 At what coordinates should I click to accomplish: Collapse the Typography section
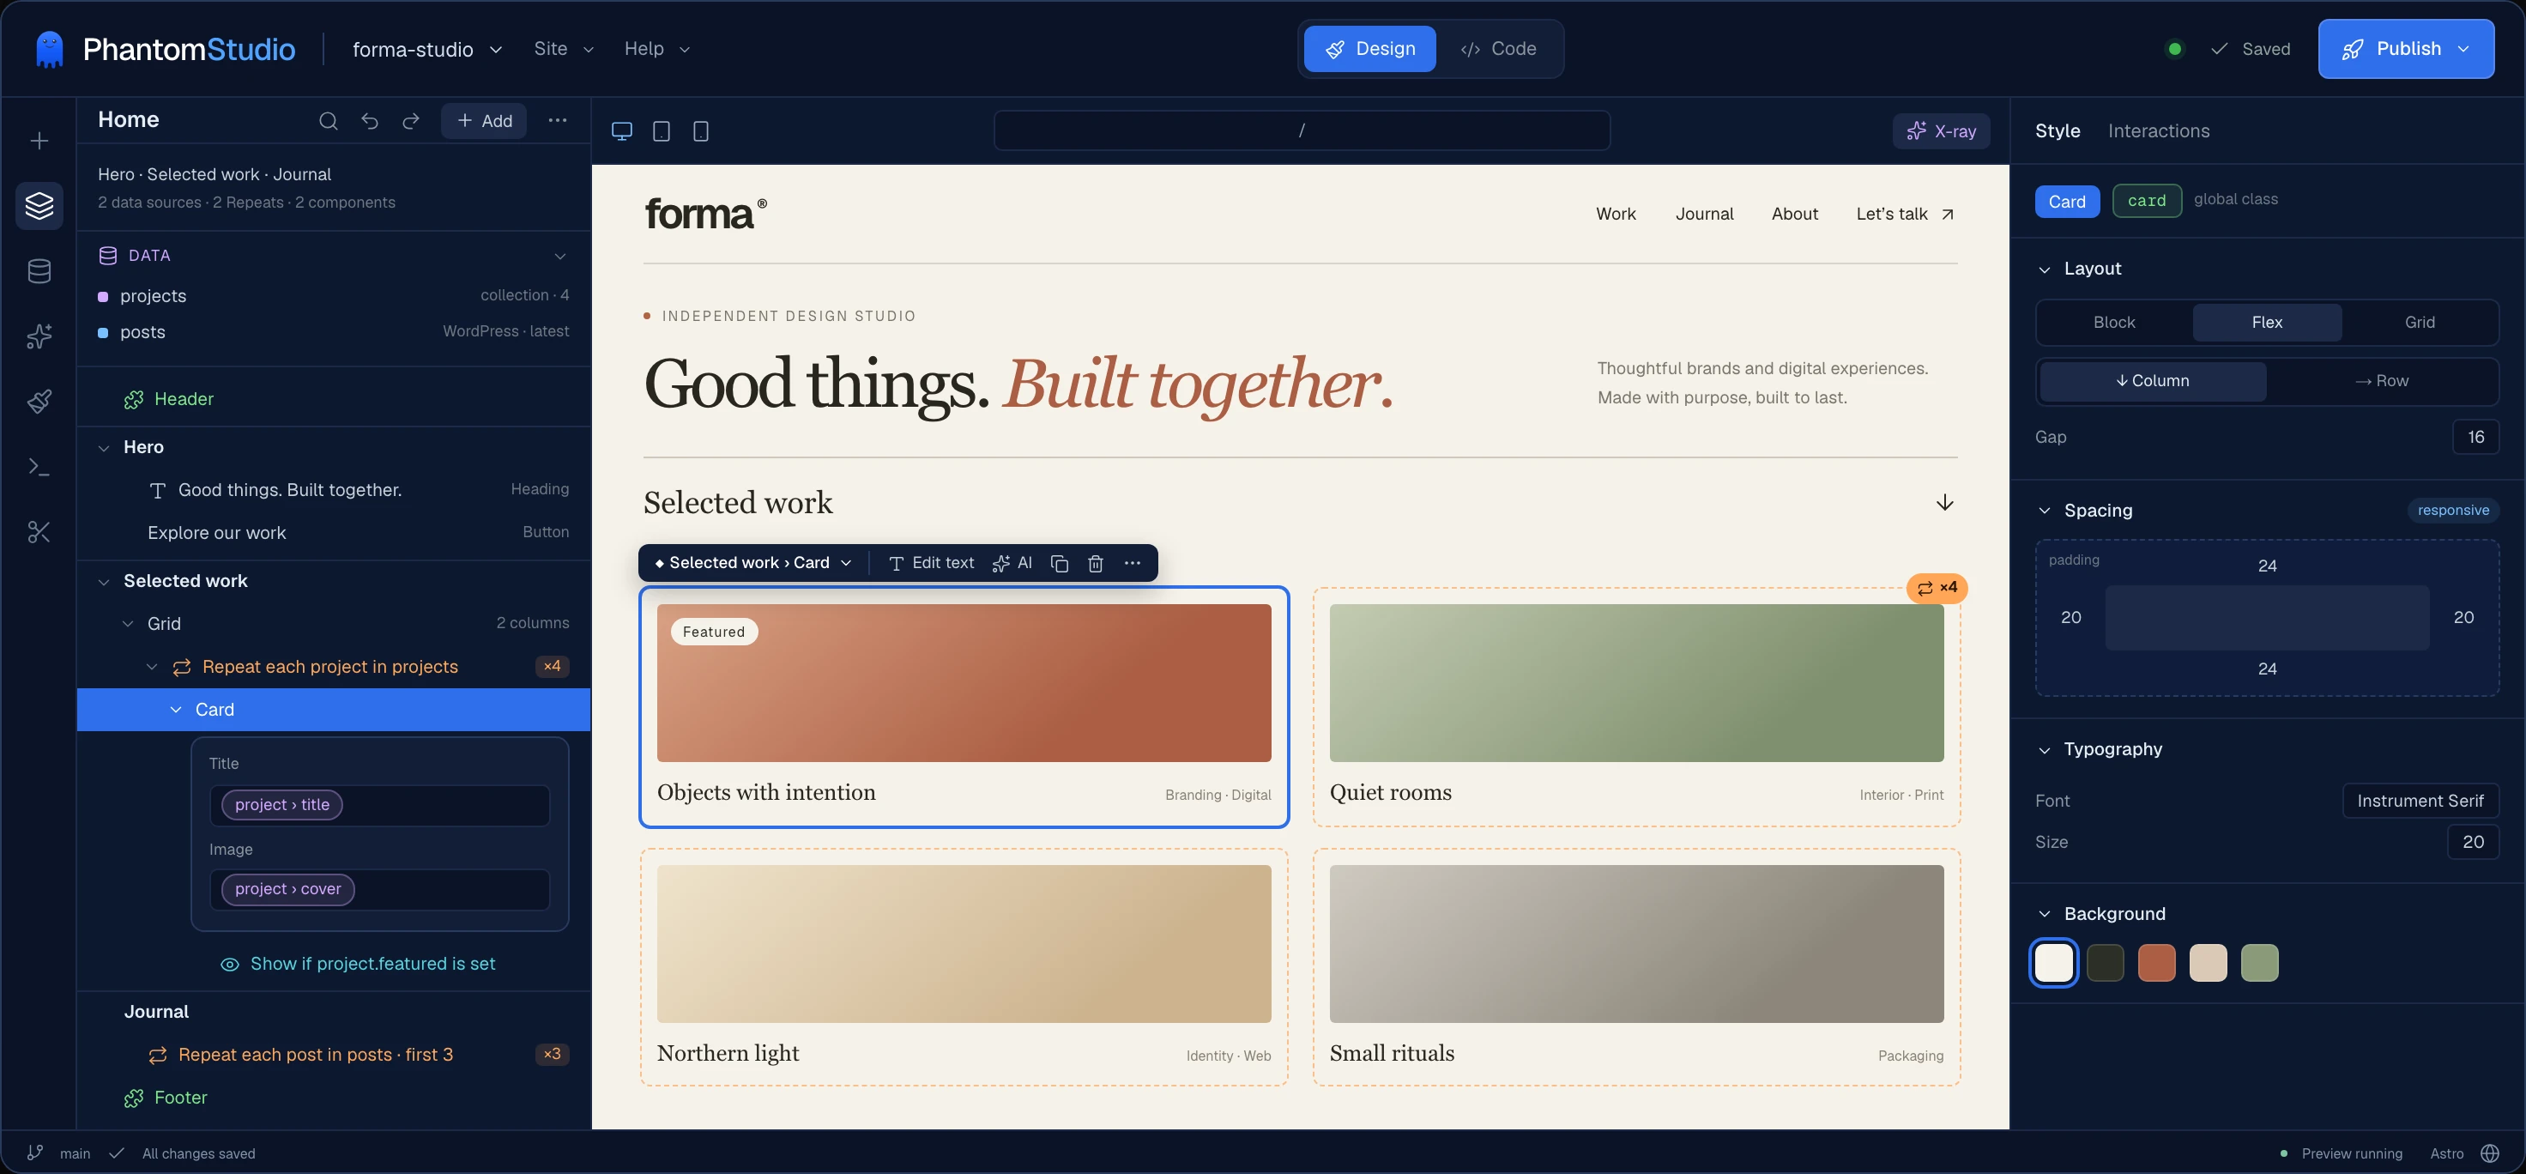click(2045, 750)
